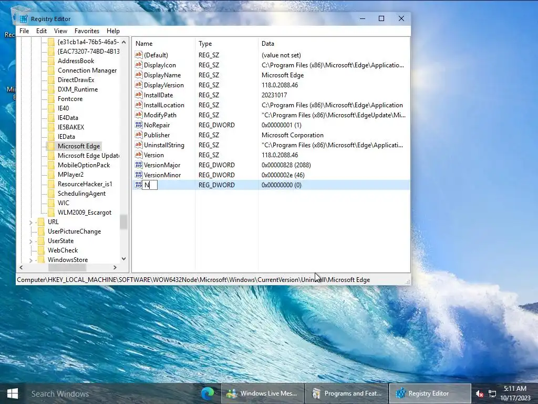Sort values by the Type column header

pyautogui.click(x=226, y=44)
